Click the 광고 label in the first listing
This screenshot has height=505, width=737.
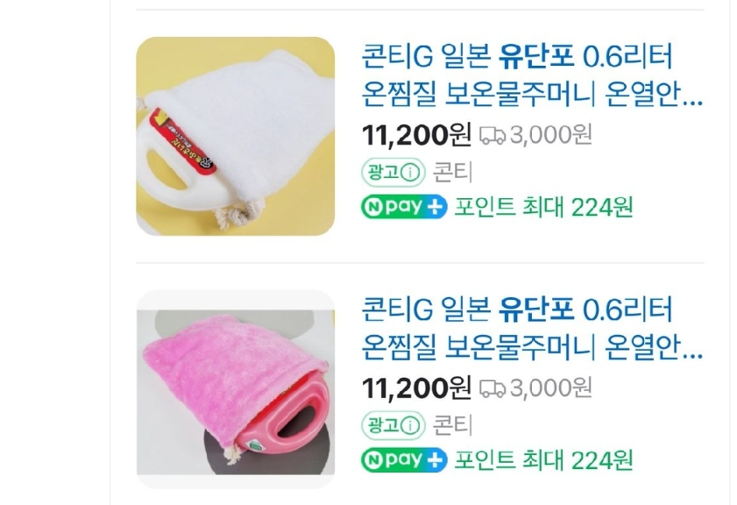click(x=384, y=173)
